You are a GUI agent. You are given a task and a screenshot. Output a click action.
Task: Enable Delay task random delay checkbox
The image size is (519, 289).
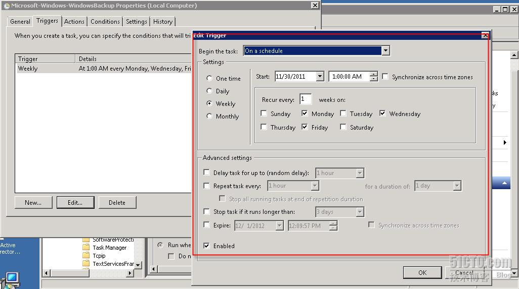[206, 172]
